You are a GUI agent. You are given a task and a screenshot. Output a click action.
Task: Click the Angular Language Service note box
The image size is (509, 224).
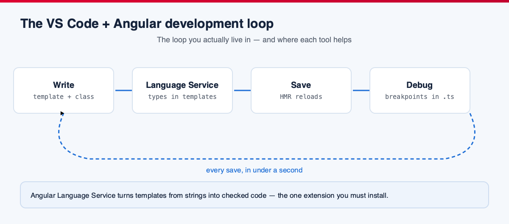255,195
